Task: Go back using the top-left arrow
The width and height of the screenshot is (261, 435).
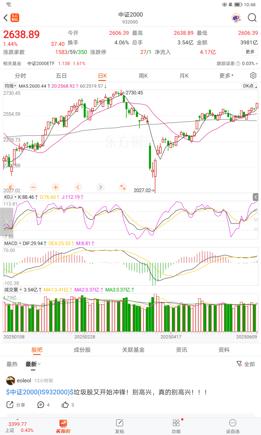Action: tap(6, 18)
